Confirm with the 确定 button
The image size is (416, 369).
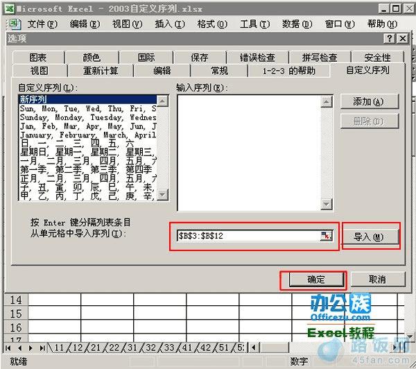click(315, 280)
